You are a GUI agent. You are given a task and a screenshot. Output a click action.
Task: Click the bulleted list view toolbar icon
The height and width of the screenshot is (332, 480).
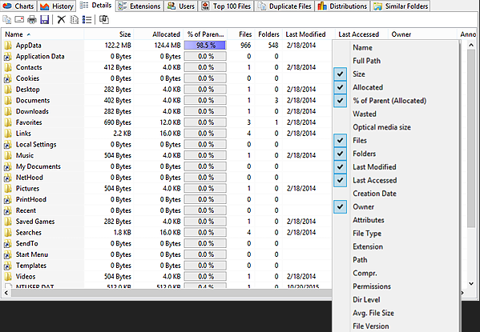pos(87,20)
